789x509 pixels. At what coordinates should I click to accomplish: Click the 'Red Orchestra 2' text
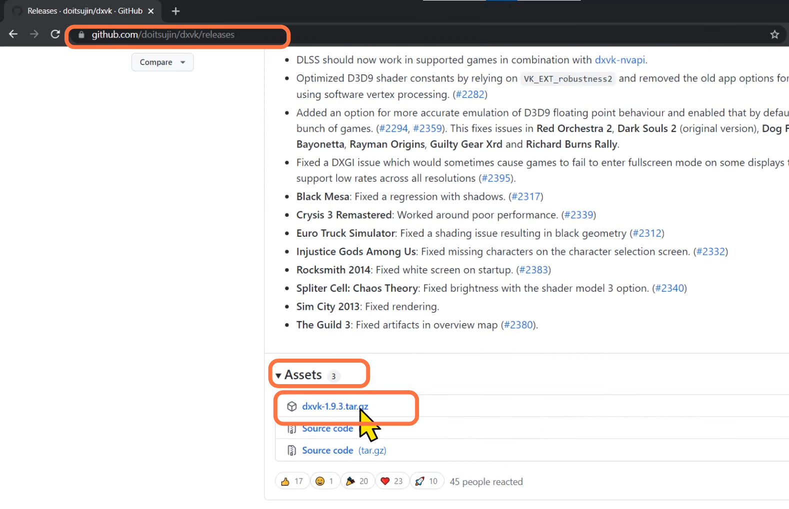(574, 128)
